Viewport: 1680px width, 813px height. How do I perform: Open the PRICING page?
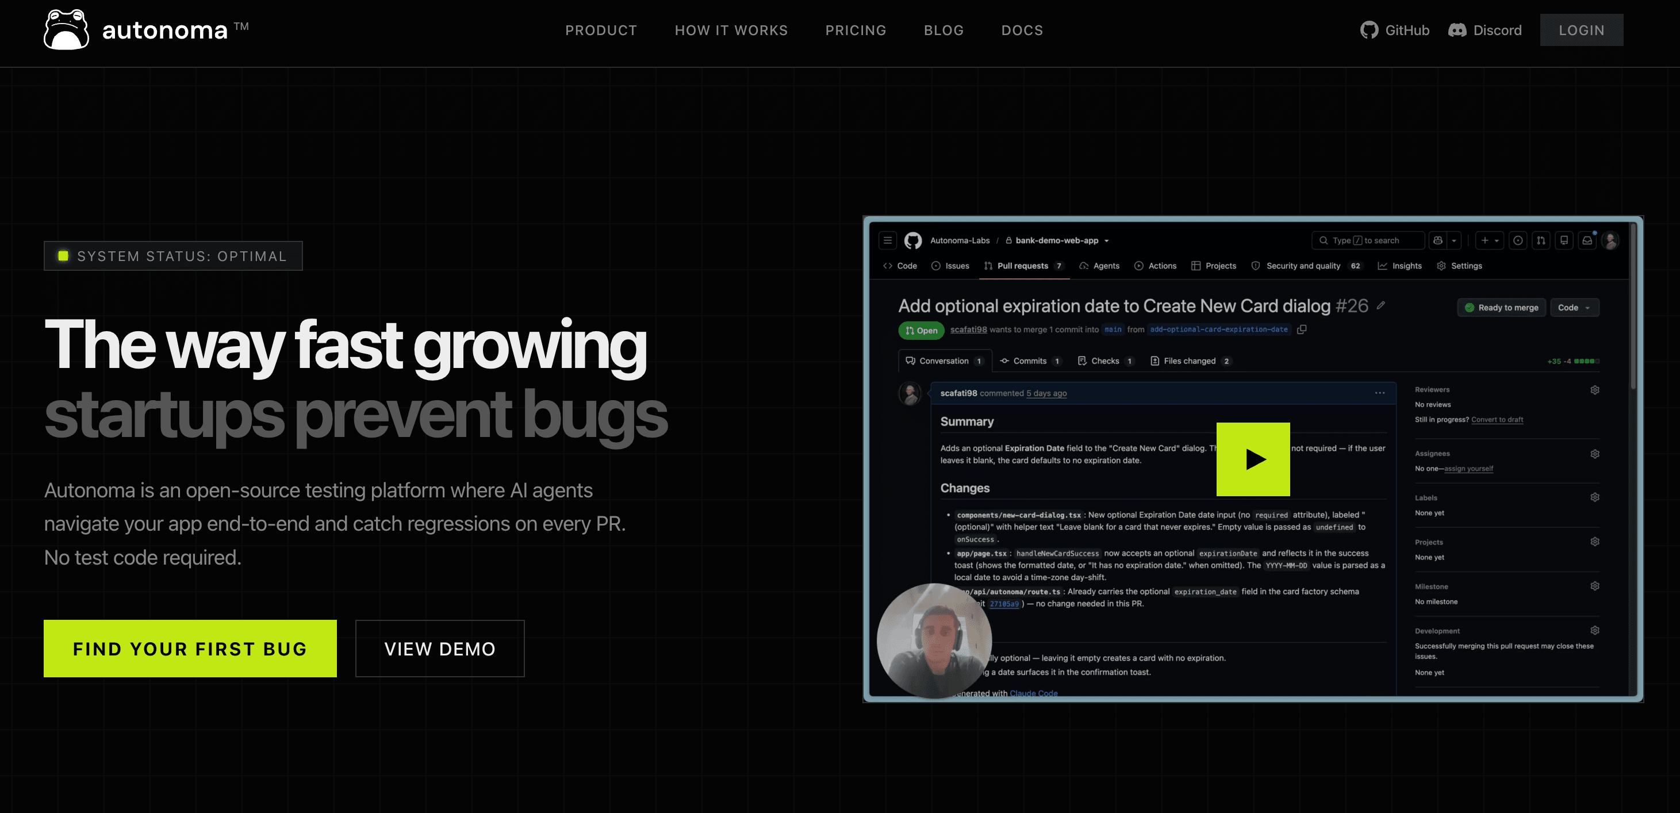click(856, 30)
